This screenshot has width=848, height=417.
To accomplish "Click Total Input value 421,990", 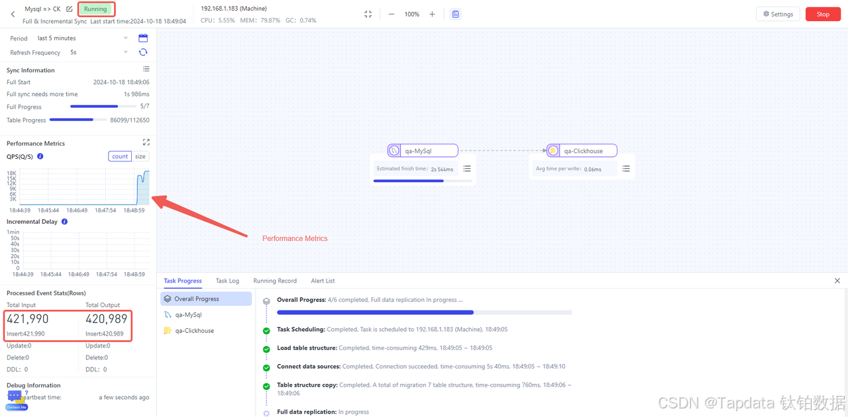I will [28, 319].
